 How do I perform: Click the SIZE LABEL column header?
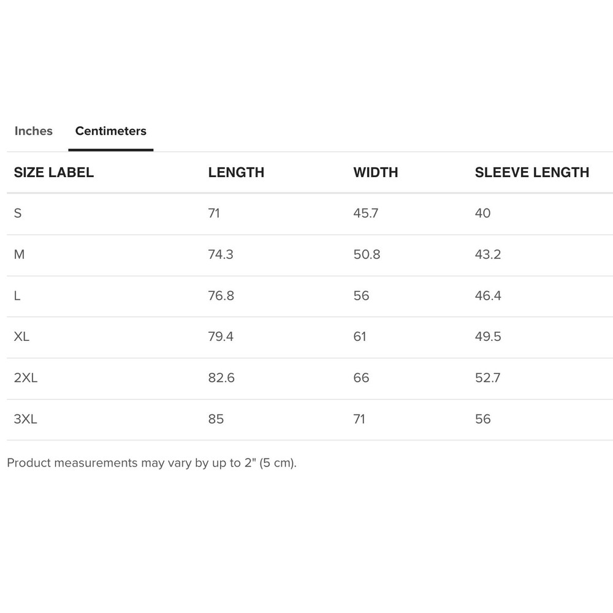click(54, 173)
